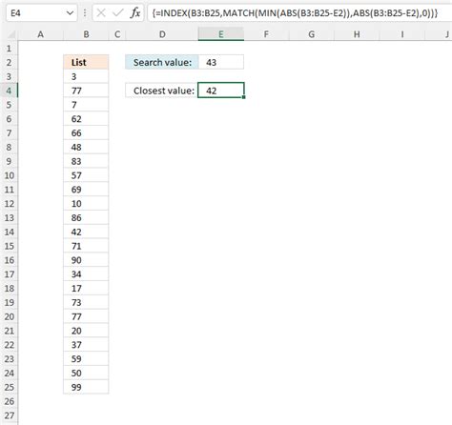This screenshot has width=452, height=425.
Task: Click the Insert Function fx icon
Action: [135, 13]
